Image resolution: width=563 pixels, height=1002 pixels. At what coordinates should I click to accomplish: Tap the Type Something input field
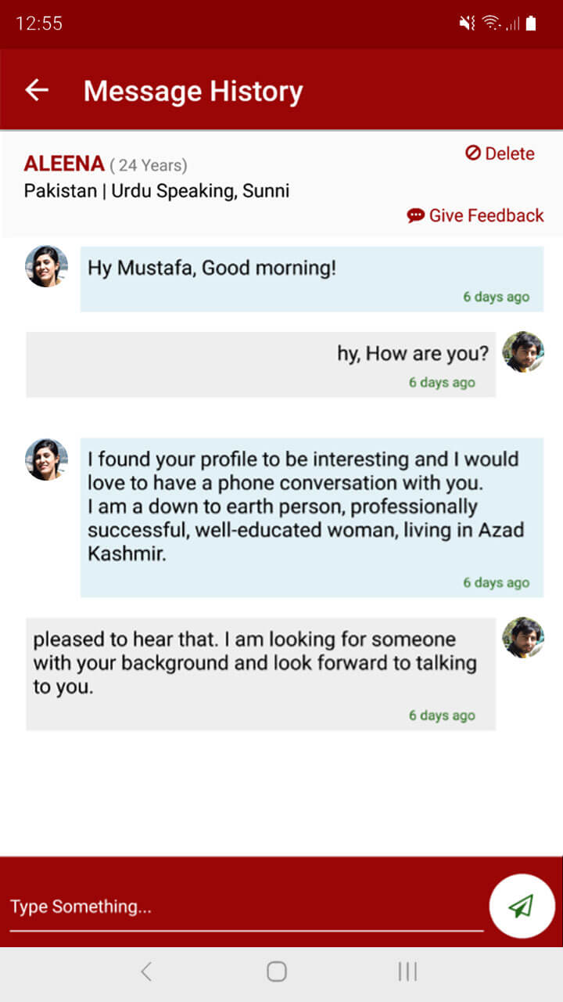click(246, 906)
